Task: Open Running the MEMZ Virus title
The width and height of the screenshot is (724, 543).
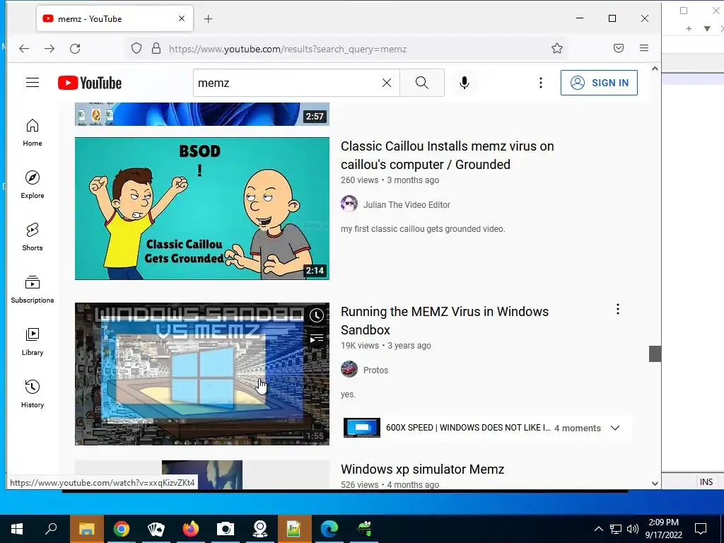Action: tap(445, 320)
